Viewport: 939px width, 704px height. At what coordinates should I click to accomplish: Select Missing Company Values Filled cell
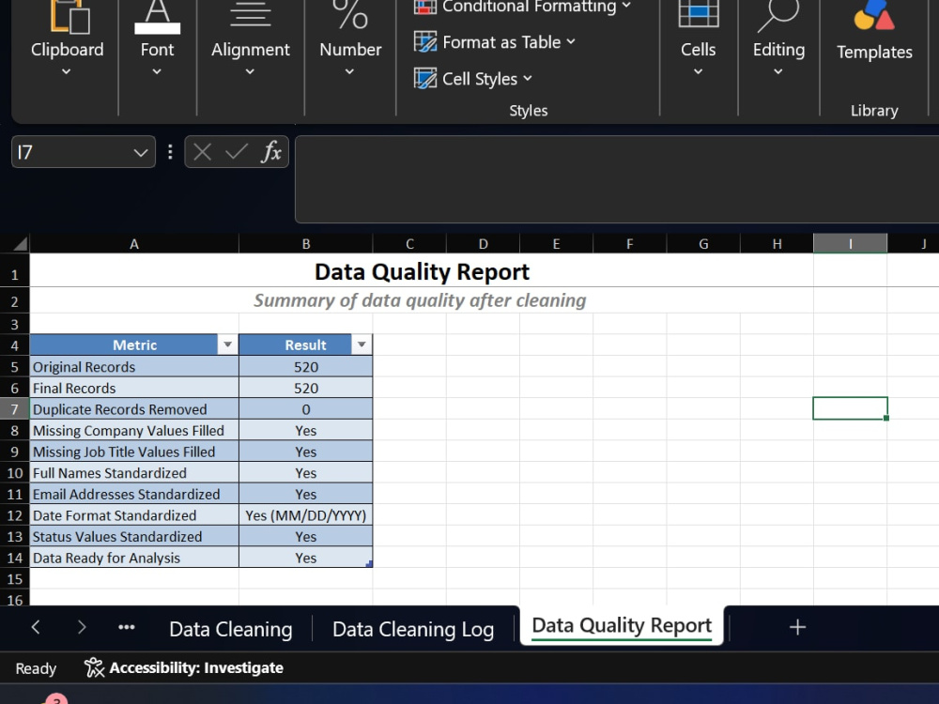(134, 431)
